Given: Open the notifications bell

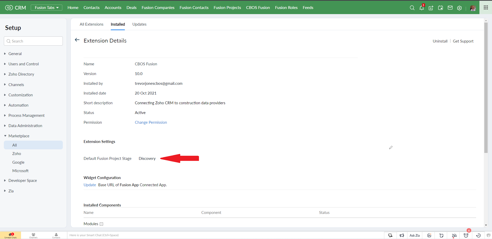Looking at the screenshot, I should coord(422,8).
